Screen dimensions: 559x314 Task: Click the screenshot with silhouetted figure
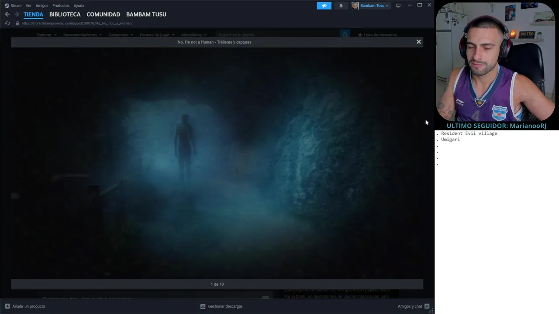(217, 162)
